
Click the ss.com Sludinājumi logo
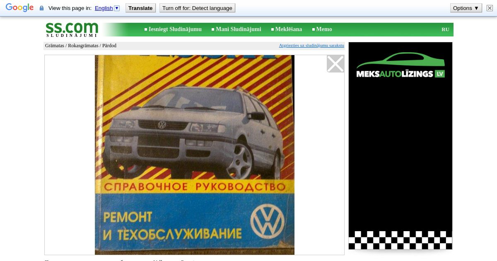click(x=72, y=29)
